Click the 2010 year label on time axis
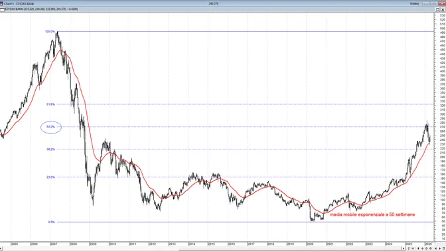Image resolution: width=446 pixels, height=251 pixels. (x=112, y=244)
